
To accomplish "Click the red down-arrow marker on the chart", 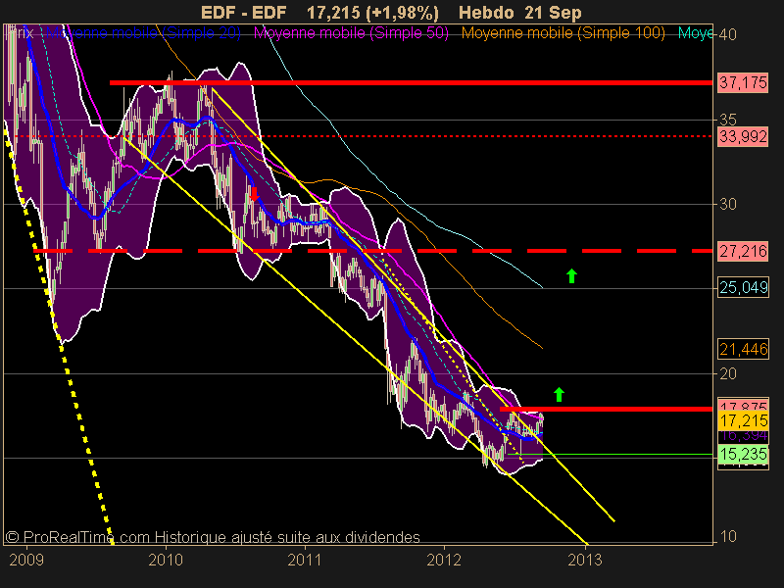I will point(254,194).
